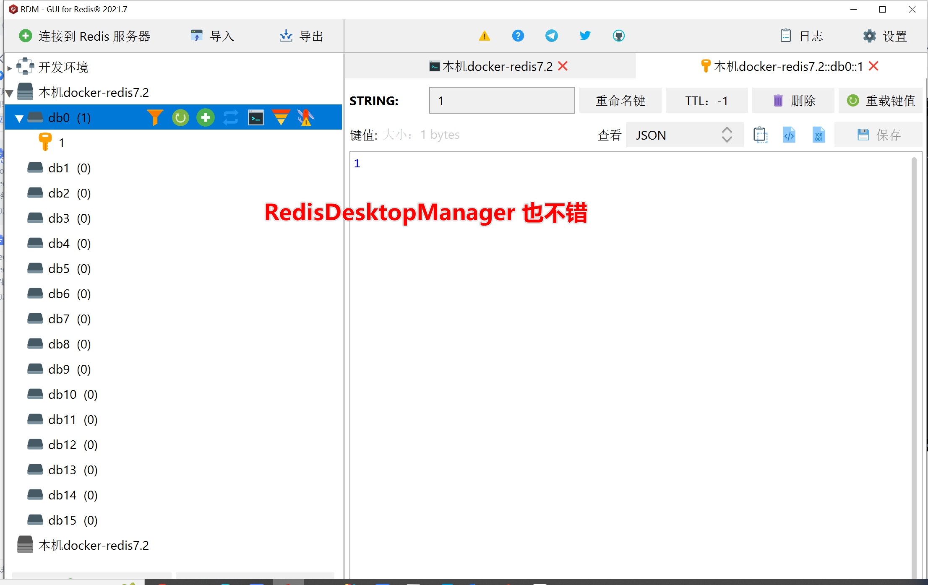Open the console for db0
This screenshot has height=585, width=928.
pyautogui.click(x=256, y=117)
